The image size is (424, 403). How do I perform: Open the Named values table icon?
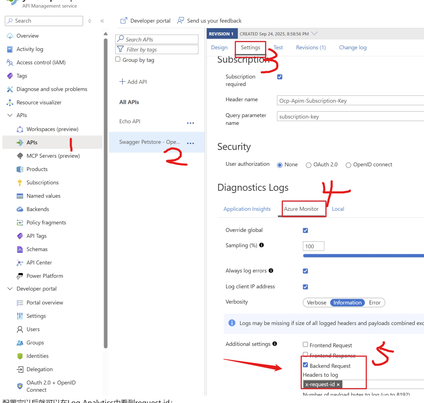point(20,196)
